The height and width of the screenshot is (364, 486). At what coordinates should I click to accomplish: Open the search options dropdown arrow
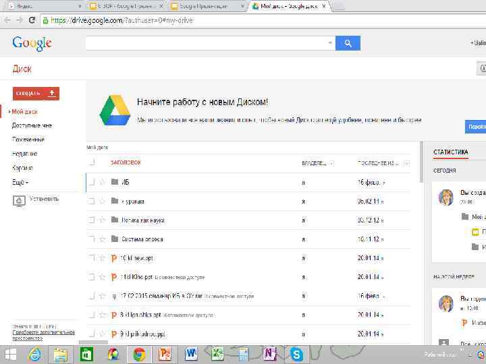[330, 42]
